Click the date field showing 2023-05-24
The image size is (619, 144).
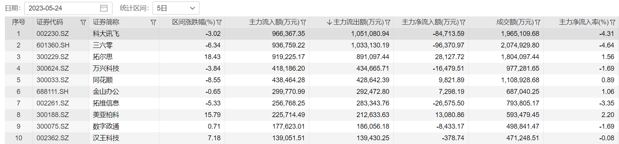pyautogui.click(x=68, y=8)
